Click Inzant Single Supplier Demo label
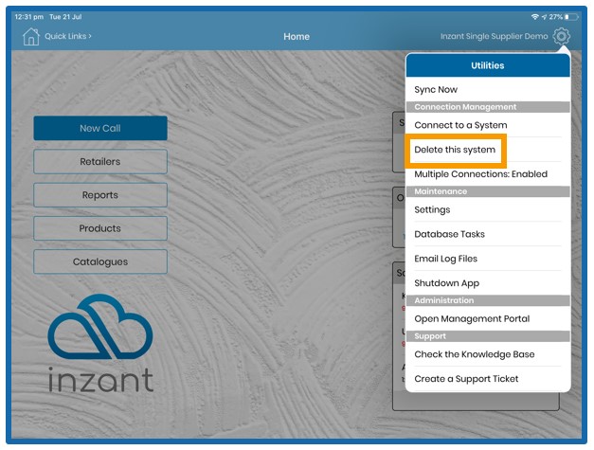The image size is (594, 450). (x=494, y=36)
